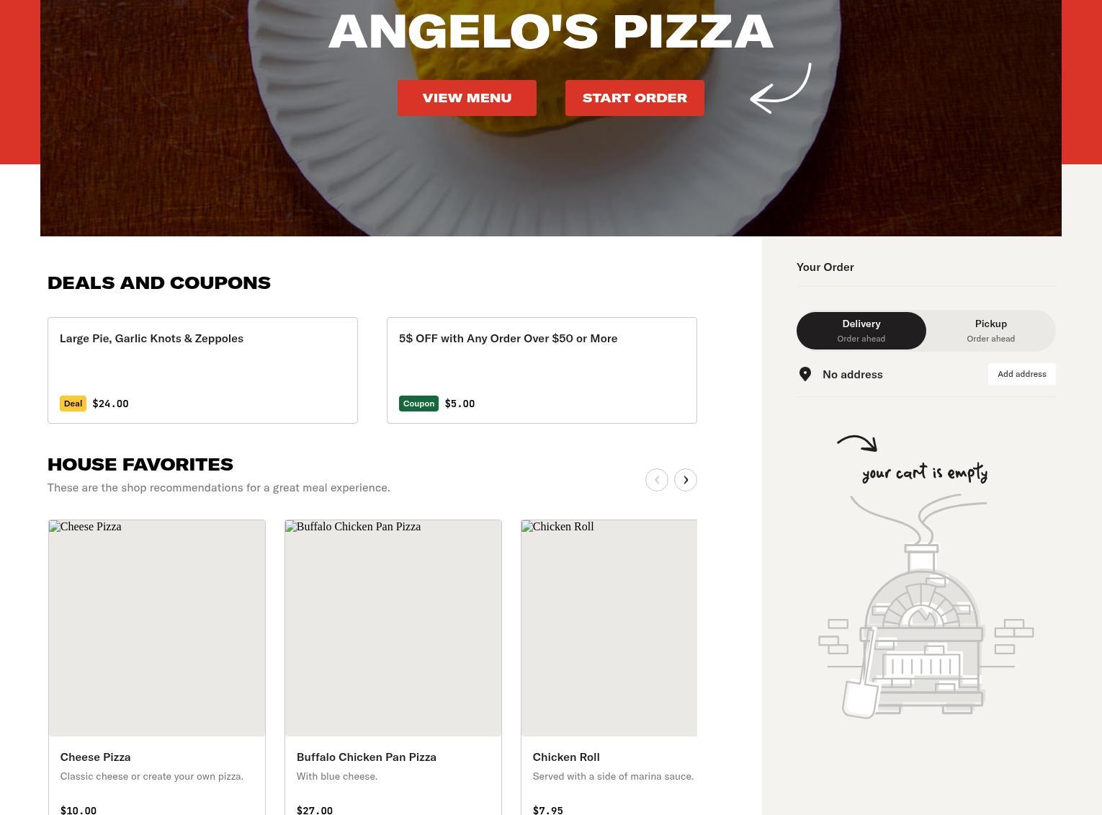Click the Cheese Pizza image thumbnail
Viewport: 1102px width, 815px height.
tap(157, 628)
